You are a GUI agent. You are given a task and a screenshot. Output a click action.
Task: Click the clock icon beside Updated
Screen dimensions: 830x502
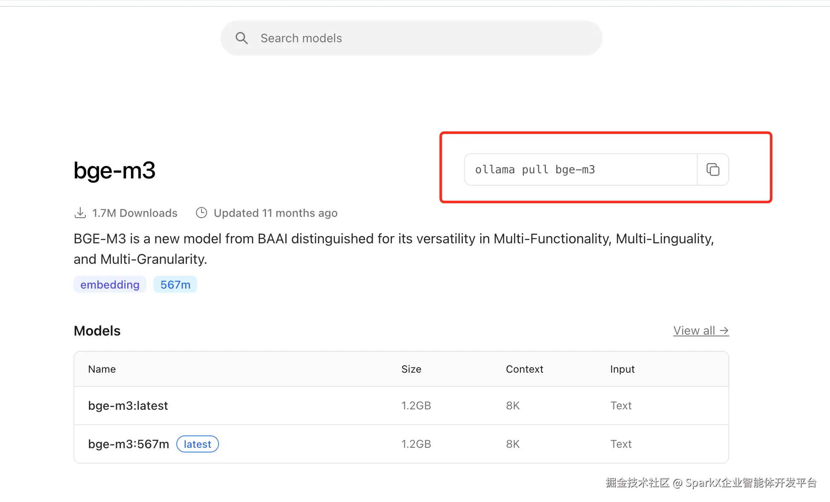(201, 213)
